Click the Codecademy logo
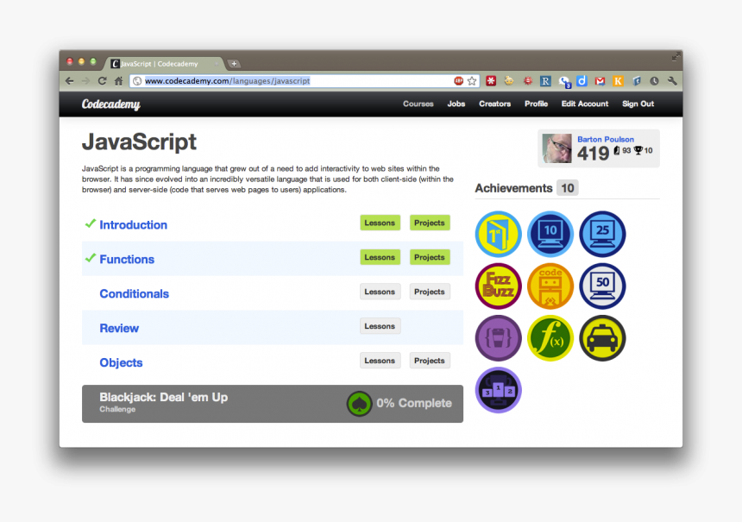The width and height of the screenshot is (742, 522). pos(110,104)
